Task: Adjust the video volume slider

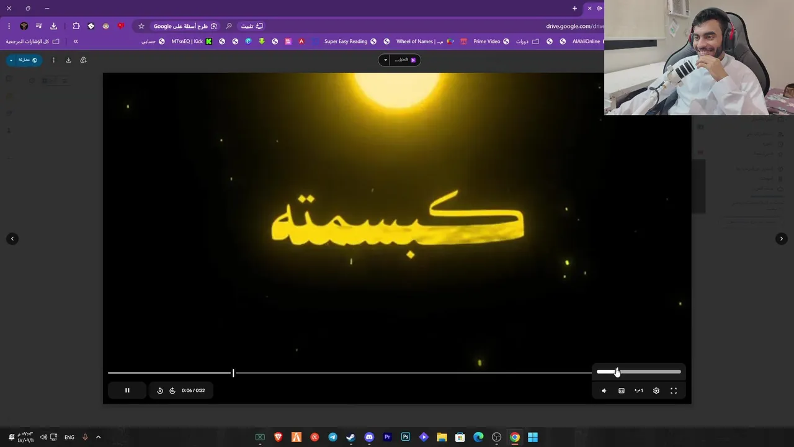Action: [639, 372]
